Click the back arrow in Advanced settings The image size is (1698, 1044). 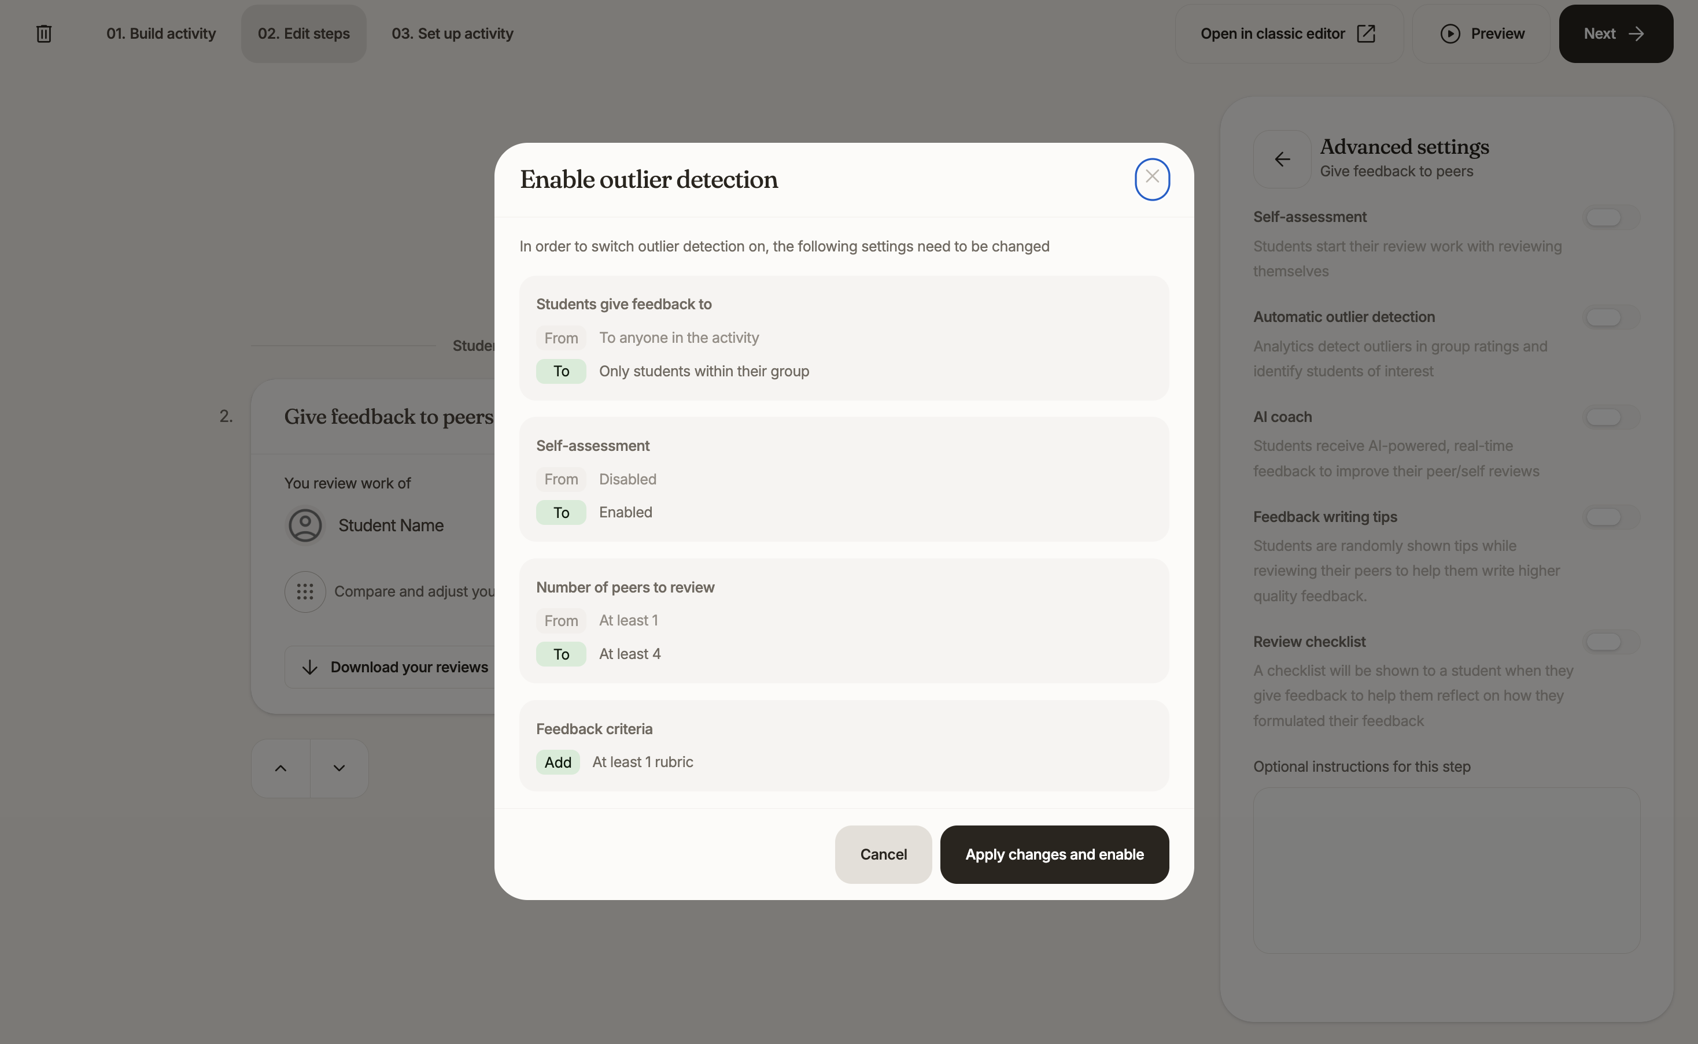1282,160
